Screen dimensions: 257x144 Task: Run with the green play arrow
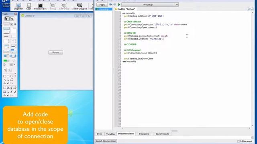point(119,5)
